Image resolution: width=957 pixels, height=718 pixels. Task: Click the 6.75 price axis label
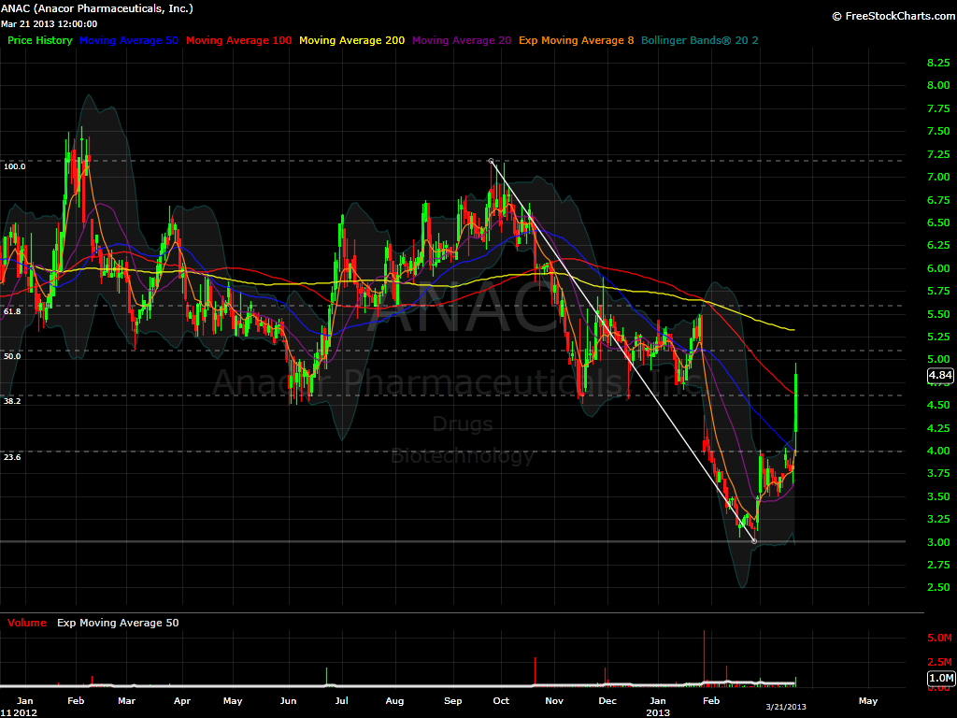(x=938, y=200)
